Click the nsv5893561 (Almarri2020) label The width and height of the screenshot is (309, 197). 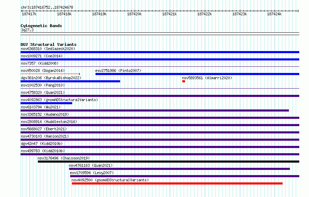tap(207, 78)
